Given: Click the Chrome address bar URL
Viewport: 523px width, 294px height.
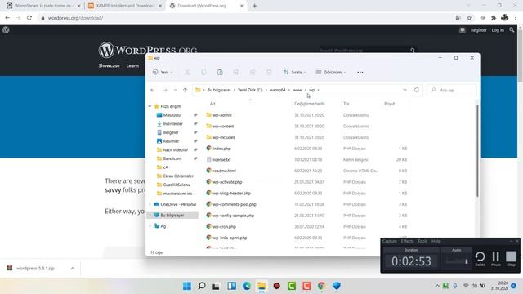Looking at the screenshot, I should click(75, 18).
